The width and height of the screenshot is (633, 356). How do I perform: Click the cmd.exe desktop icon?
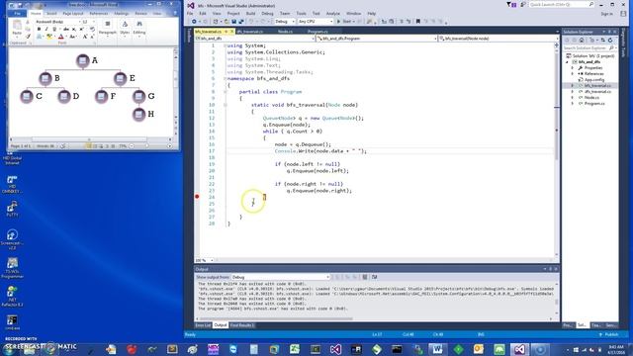click(12, 322)
